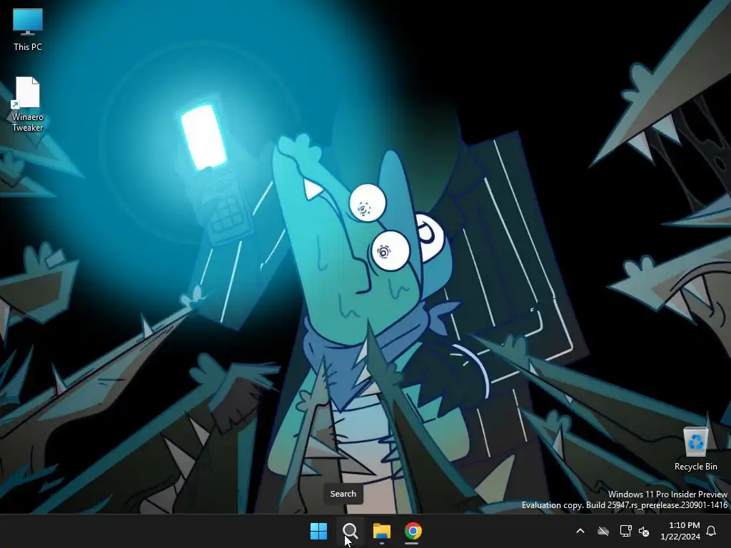Show hidden system tray icons
This screenshot has height=548, width=731.
[x=580, y=531]
